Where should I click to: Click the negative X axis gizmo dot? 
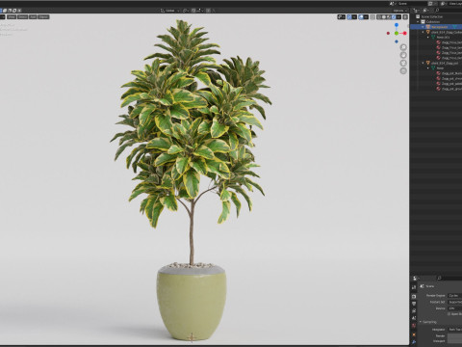(388, 33)
